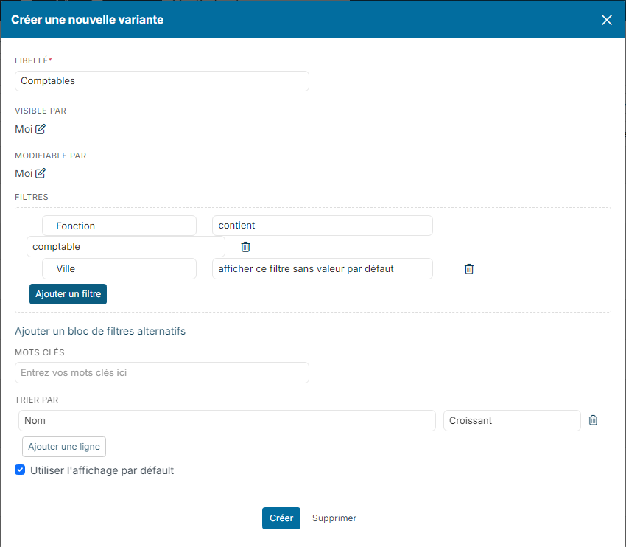Close the 'Créer une nouvelle variante' dialog
This screenshot has height=547, width=626.
[606, 20]
